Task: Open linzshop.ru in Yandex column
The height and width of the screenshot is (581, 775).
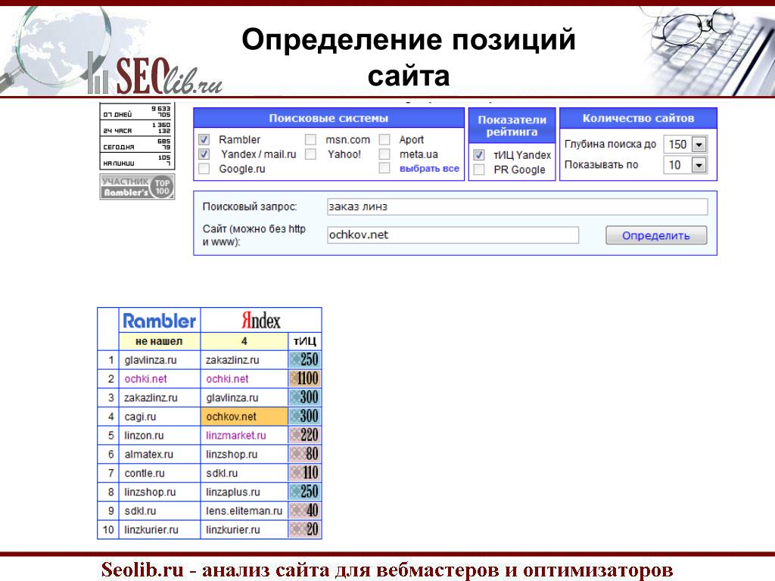Action: click(x=232, y=454)
